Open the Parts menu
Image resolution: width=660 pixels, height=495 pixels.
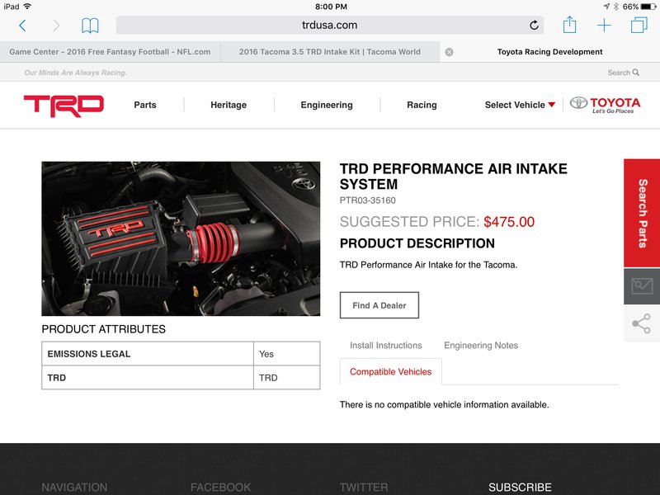point(145,105)
